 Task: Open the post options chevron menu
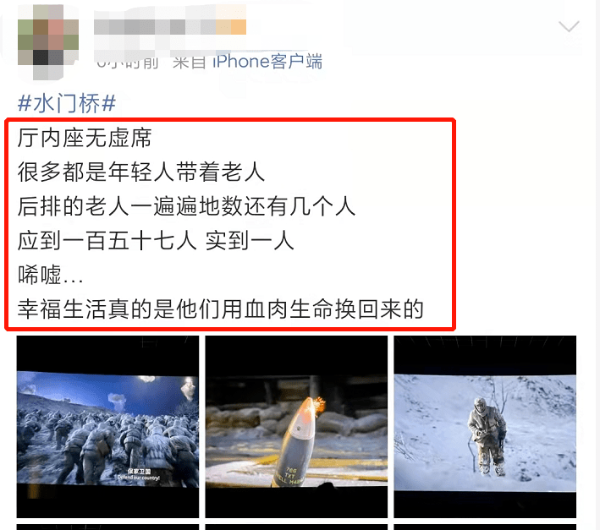[569, 27]
